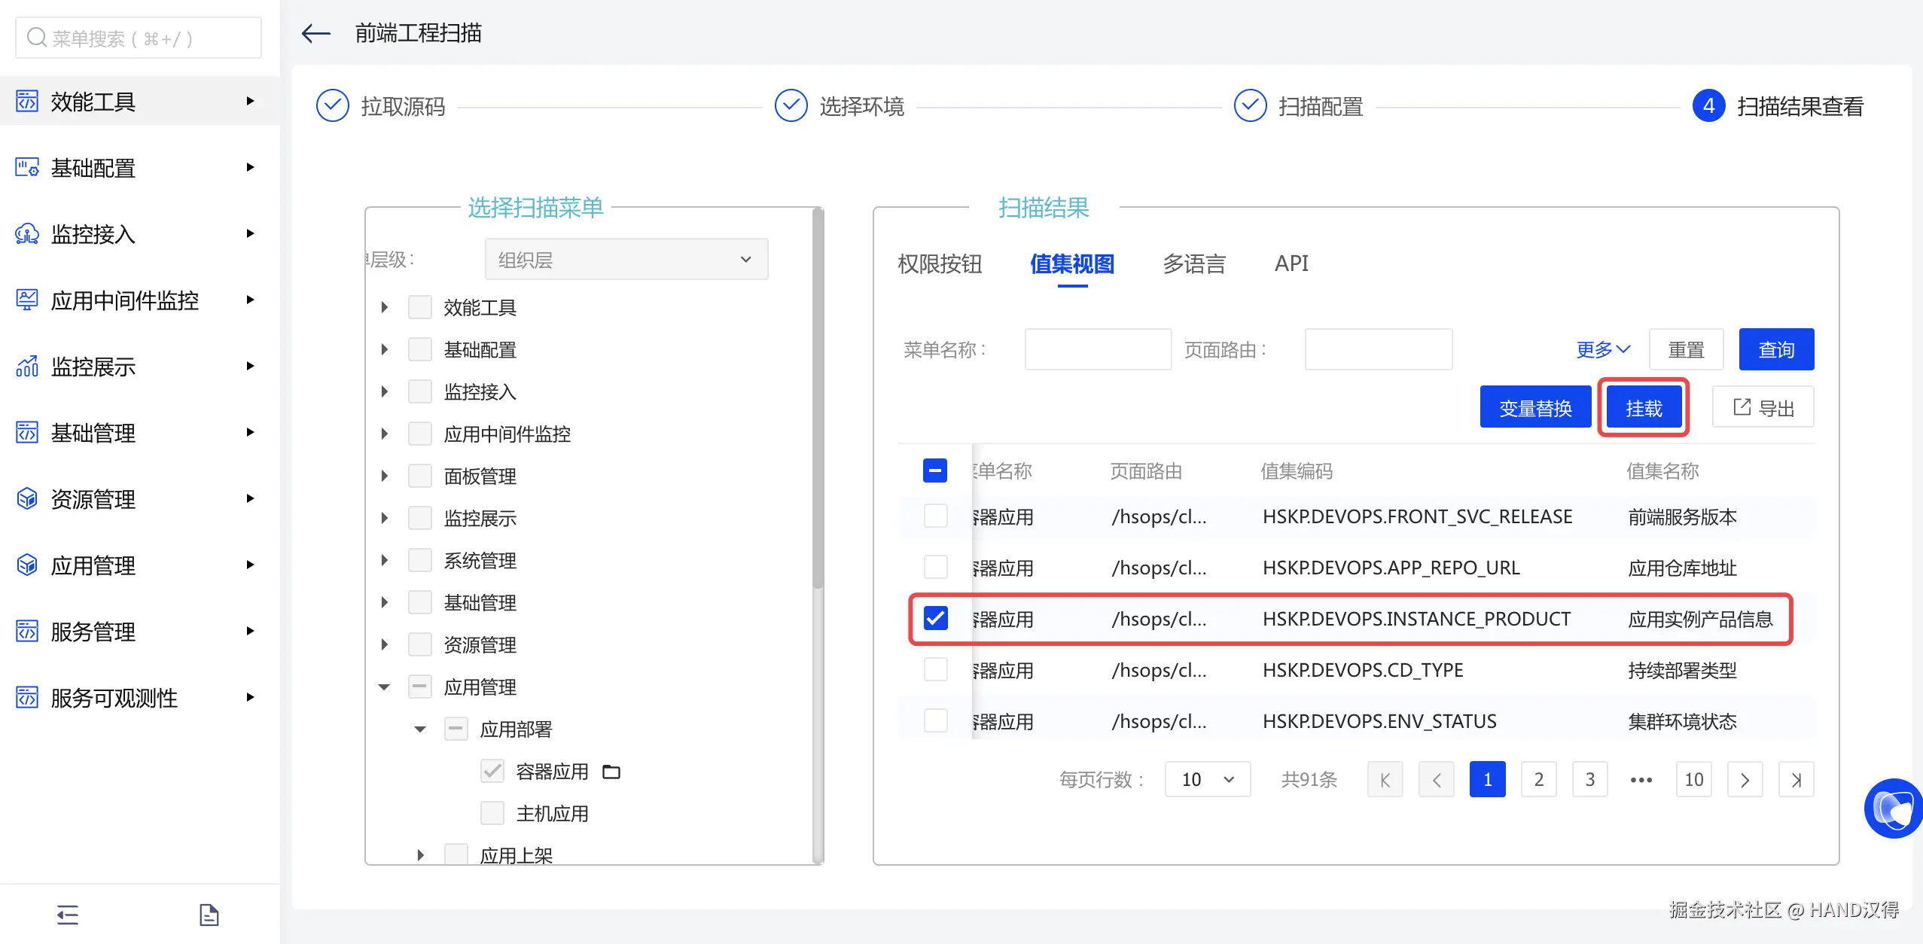Collapse sidebar using bottom-left menu fold icon
1923x944 pixels.
(68, 915)
